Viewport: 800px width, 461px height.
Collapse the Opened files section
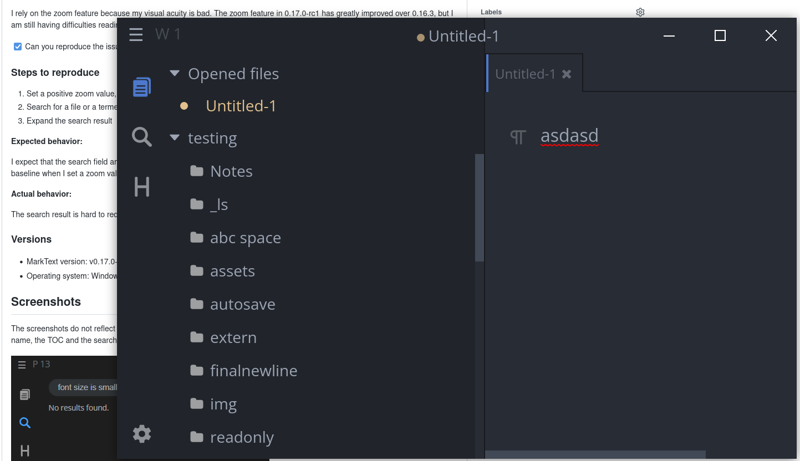pos(174,73)
